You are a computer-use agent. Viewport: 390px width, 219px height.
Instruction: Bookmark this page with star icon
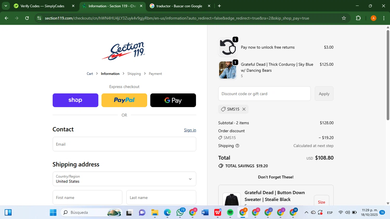[x=344, y=18]
